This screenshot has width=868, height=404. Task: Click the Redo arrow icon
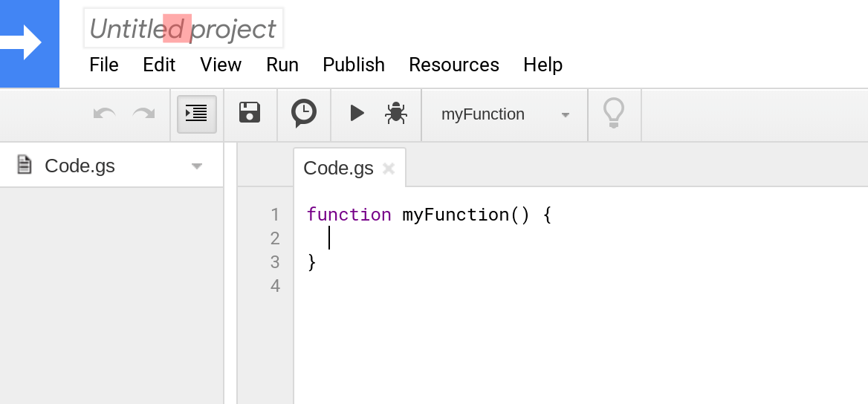[144, 114]
